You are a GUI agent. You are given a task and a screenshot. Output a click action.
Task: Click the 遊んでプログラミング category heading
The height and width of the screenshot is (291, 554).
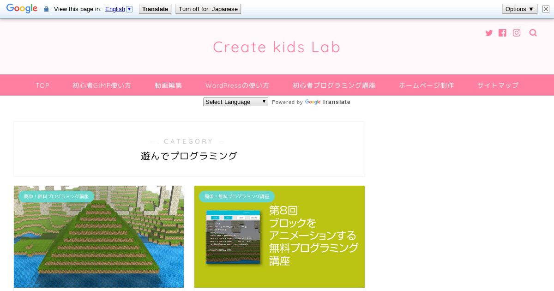pyautogui.click(x=189, y=156)
